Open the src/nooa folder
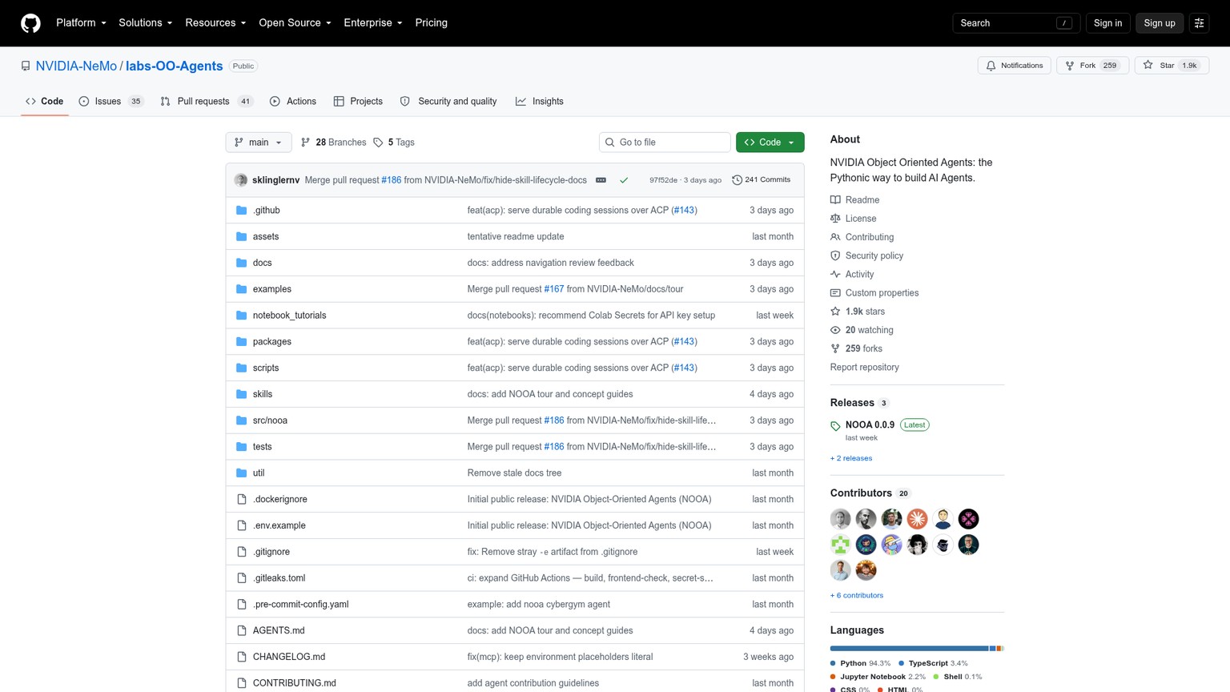 point(270,420)
